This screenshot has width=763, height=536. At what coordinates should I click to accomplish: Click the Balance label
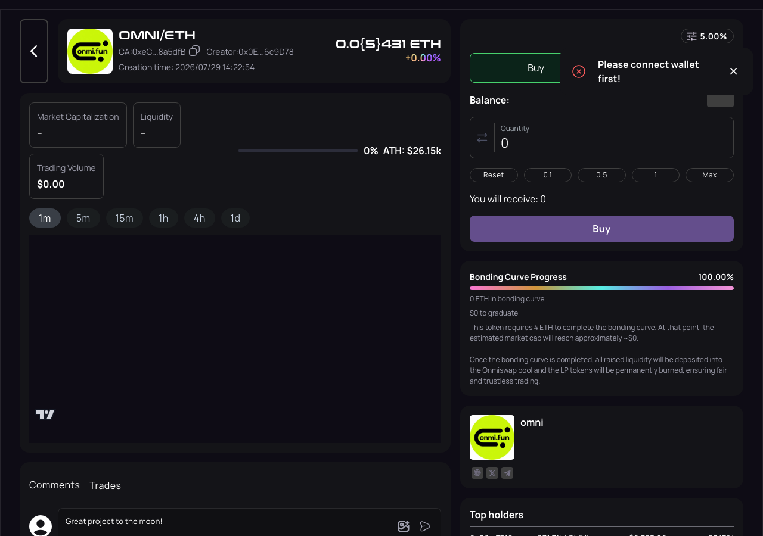click(489, 100)
